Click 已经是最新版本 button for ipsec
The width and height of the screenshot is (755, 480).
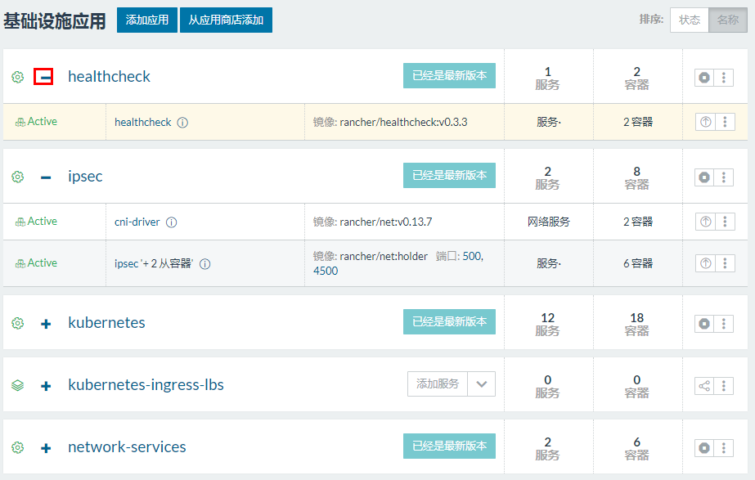pos(449,175)
